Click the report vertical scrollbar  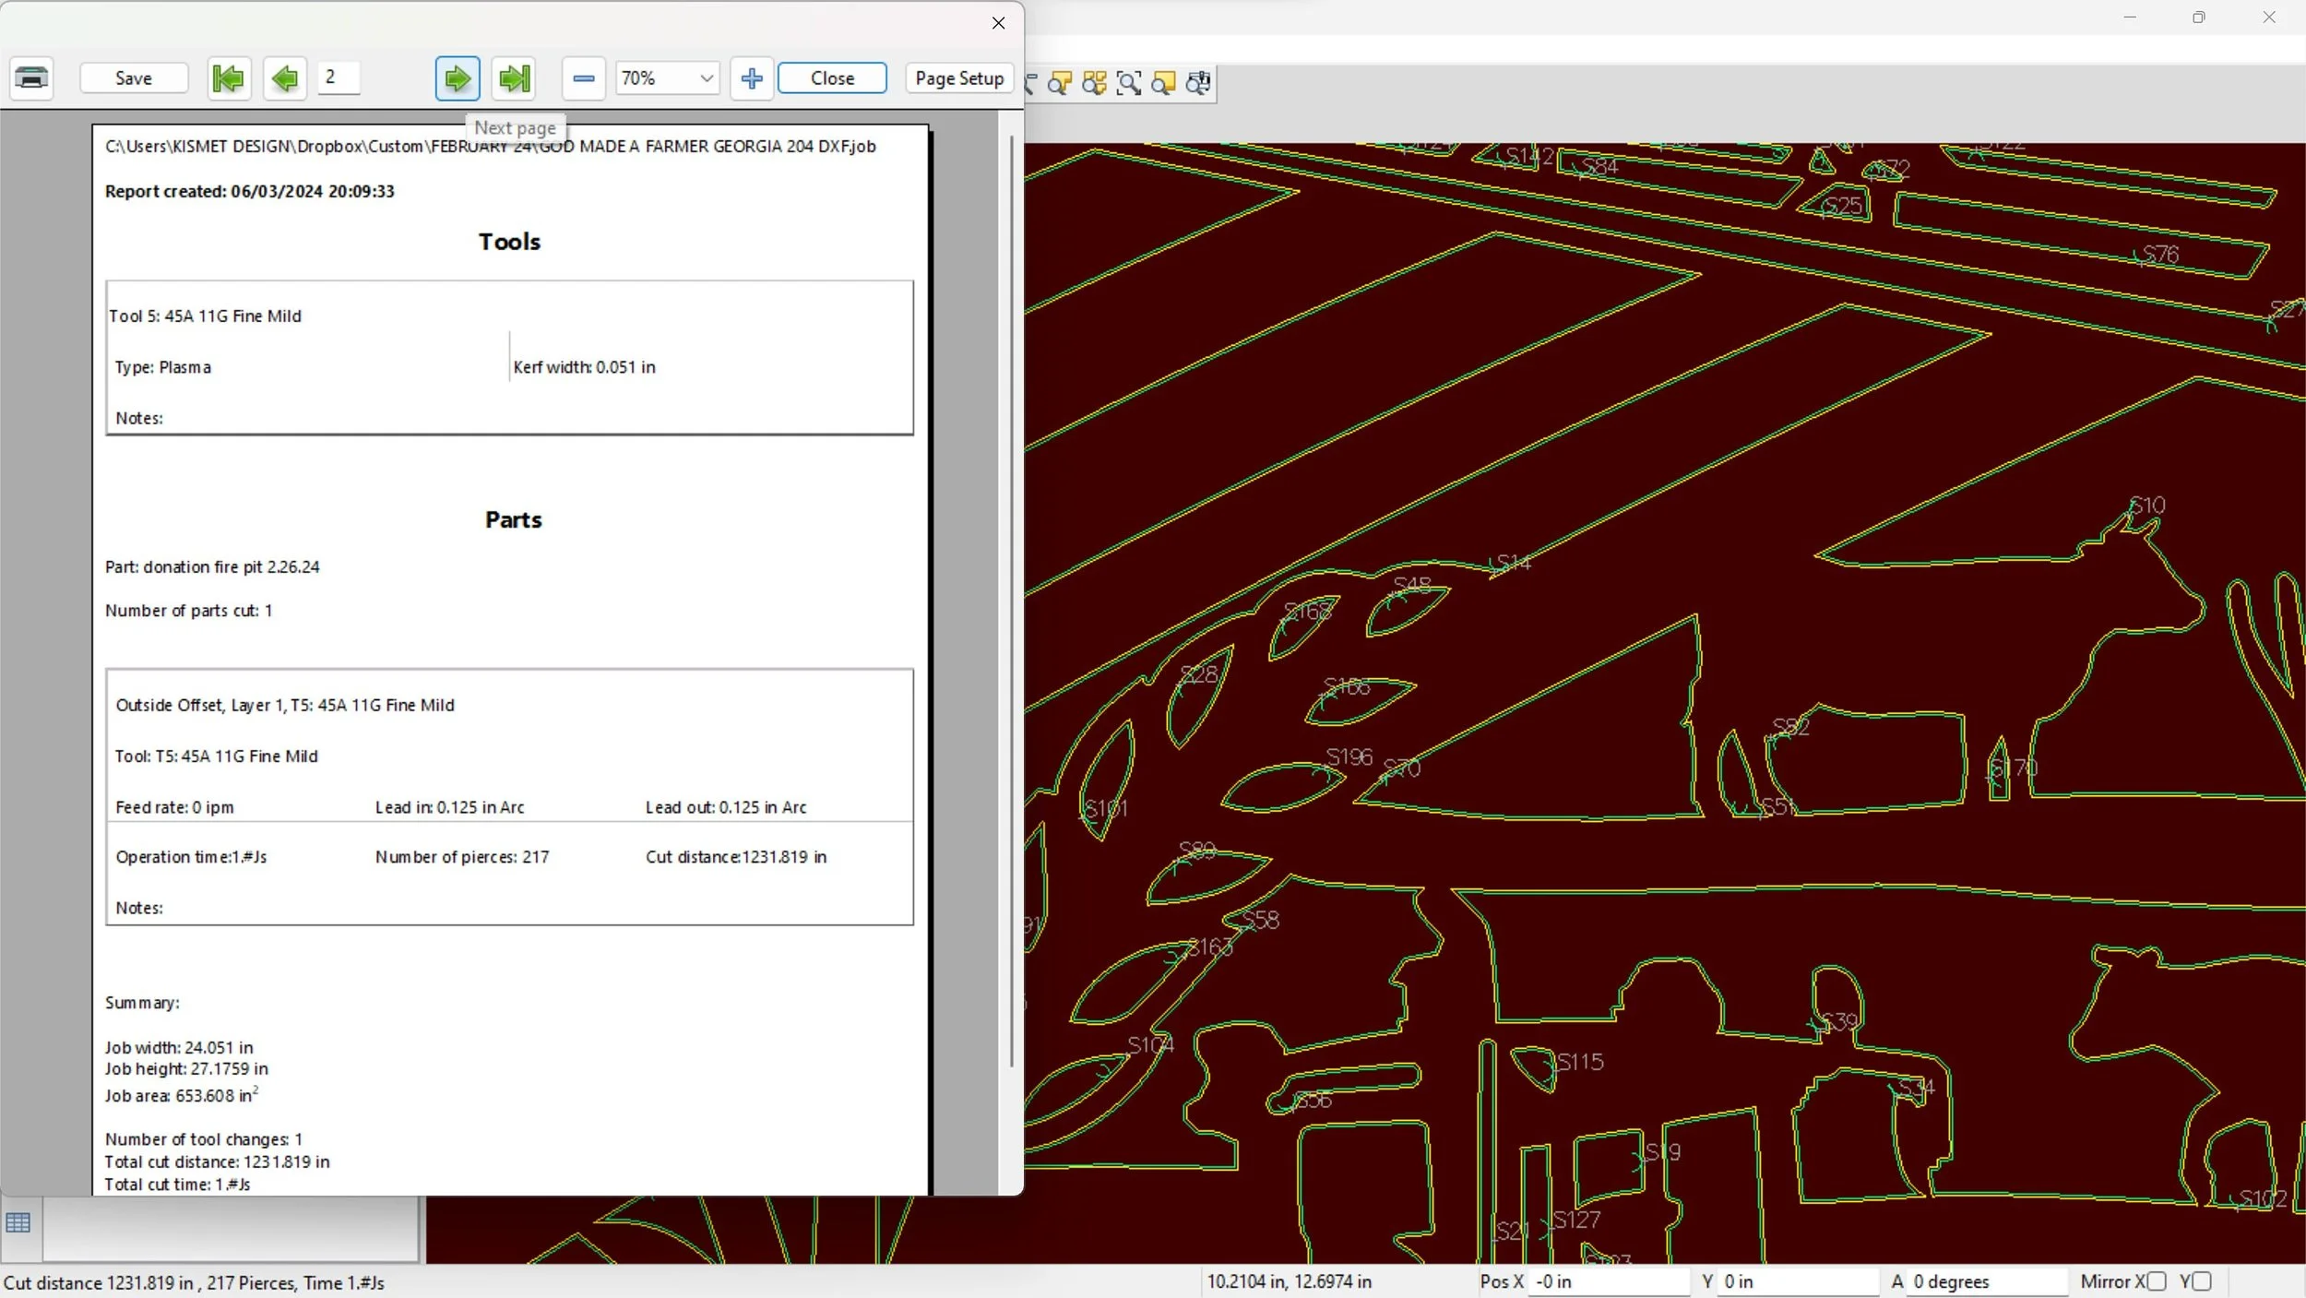pos(1011,600)
